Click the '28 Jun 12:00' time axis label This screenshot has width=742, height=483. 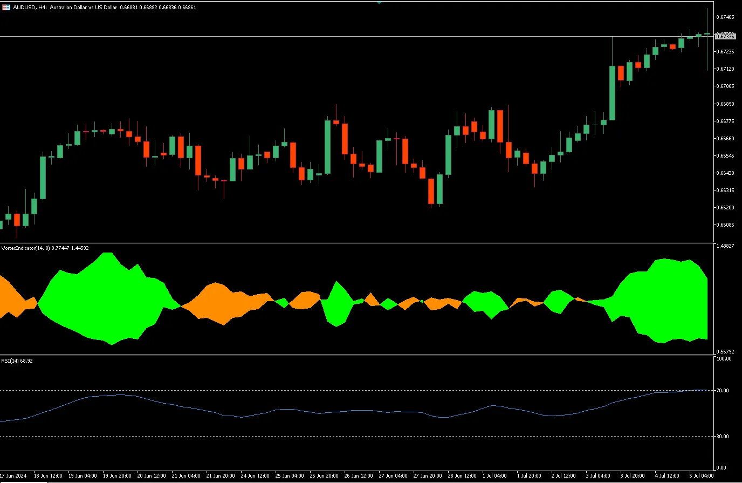tap(462, 476)
